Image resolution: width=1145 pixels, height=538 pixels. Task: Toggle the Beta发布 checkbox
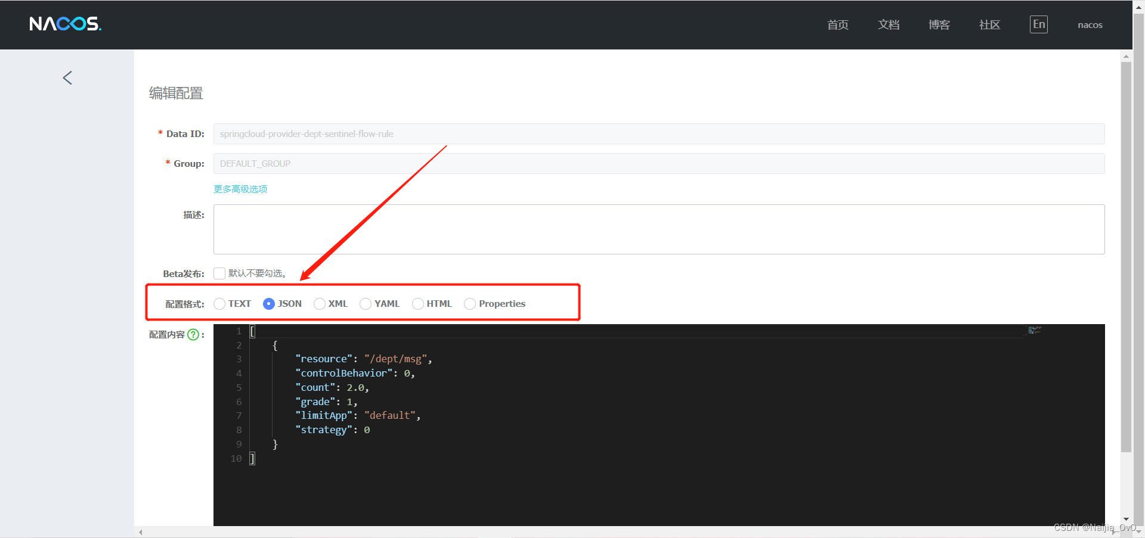click(x=219, y=273)
